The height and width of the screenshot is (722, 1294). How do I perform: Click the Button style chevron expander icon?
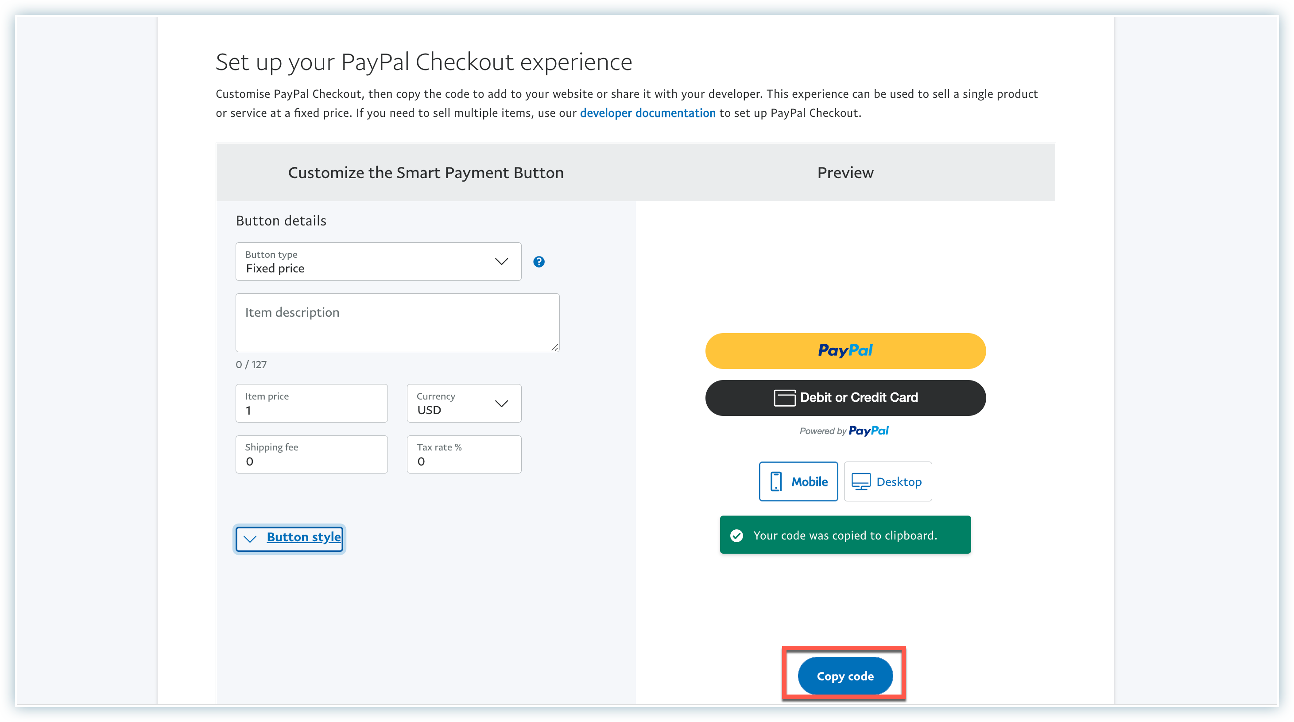251,537
